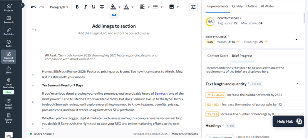Click the content score 56 gauge
Viewport: 308px width, 138px height.
210,22
